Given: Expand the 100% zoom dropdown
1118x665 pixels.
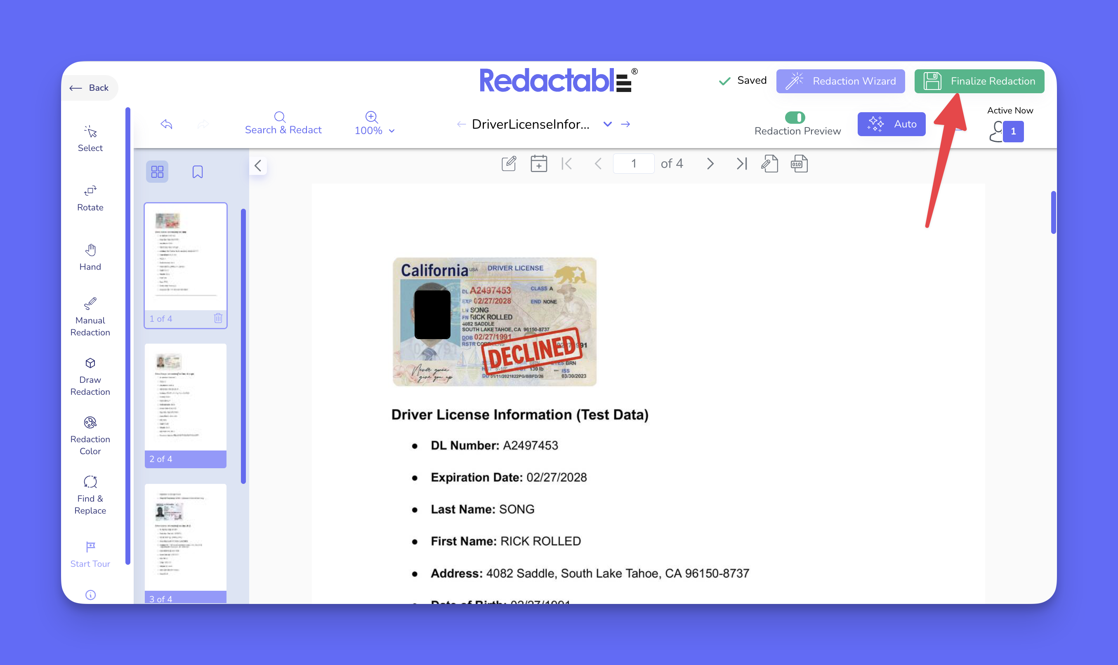Looking at the screenshot, I should pos(392,131).
